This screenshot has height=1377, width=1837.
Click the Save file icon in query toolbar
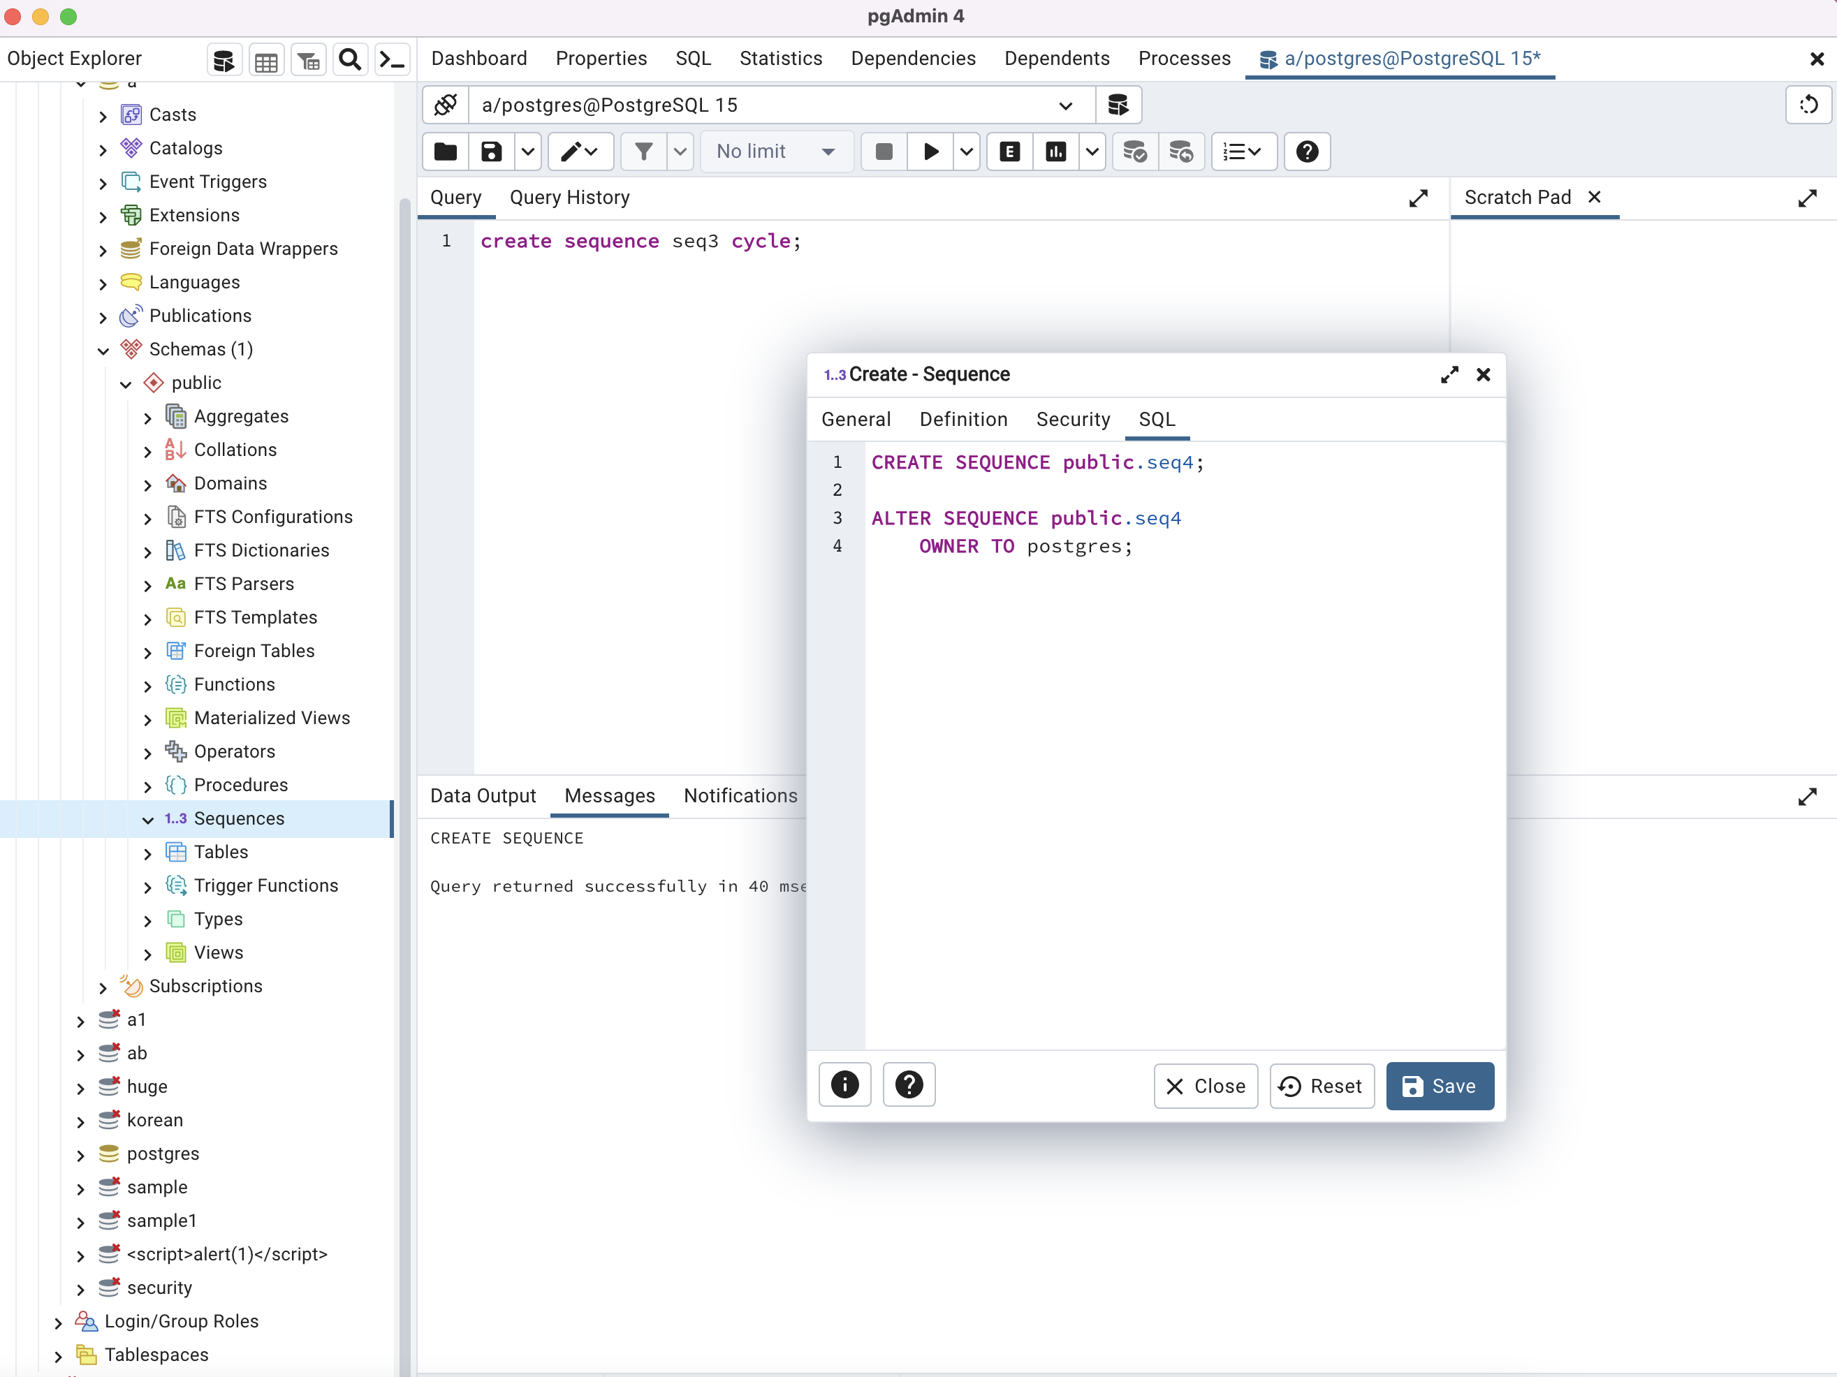[x=490, y=152]
